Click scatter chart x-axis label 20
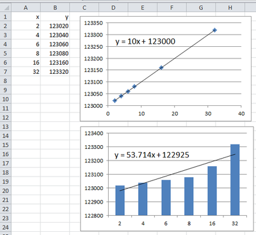 (x=175, y=114)
